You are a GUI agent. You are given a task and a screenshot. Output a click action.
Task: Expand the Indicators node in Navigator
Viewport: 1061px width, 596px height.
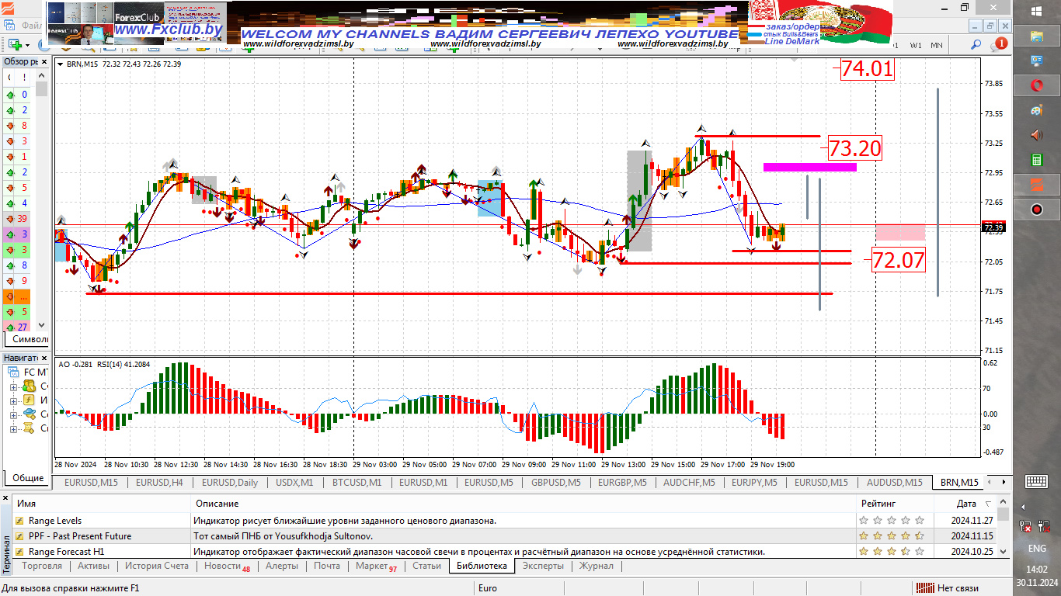point(13,400)
